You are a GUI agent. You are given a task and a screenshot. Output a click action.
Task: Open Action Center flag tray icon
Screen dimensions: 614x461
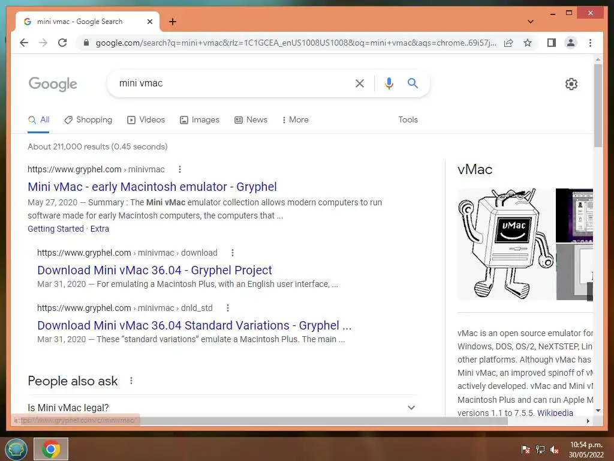point(525,449)
